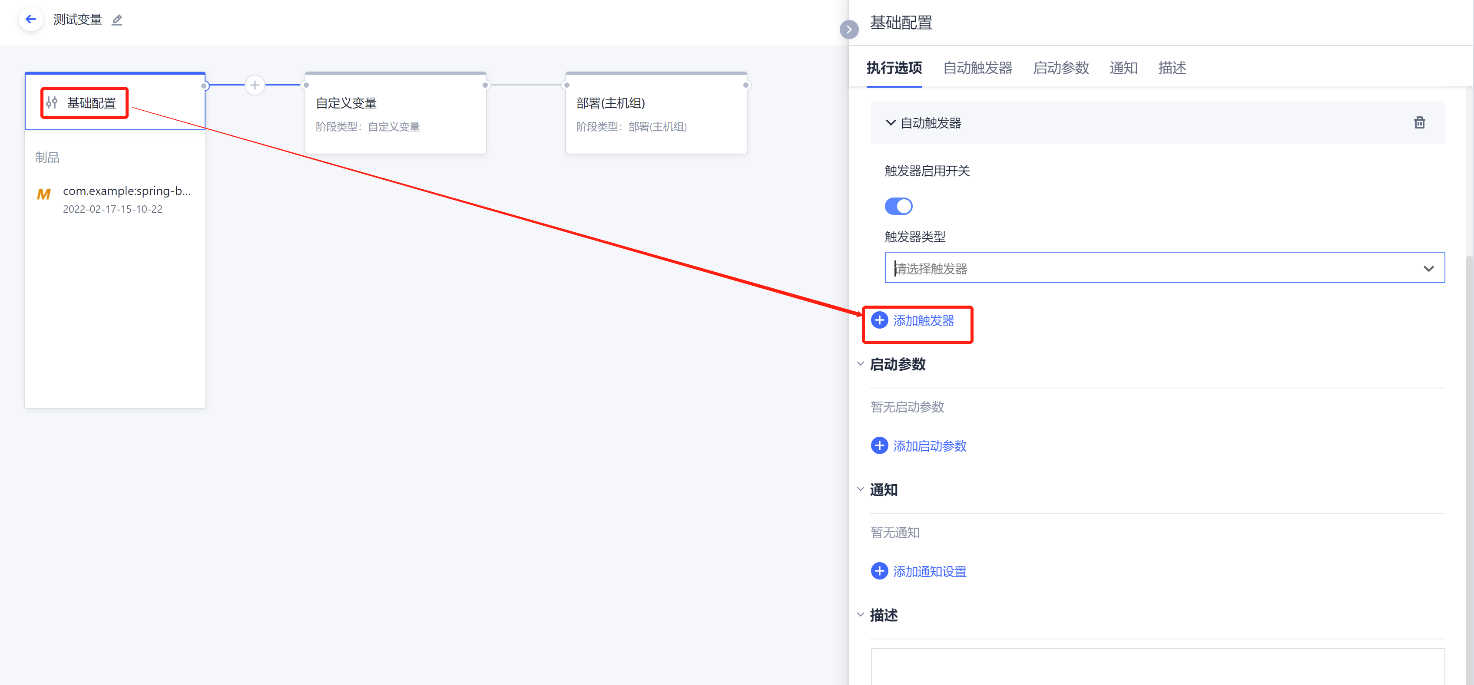This screenshot has width=1474, height=685.
Task: Collapse the side panel with arrow icon
Action: pos(848,29)
